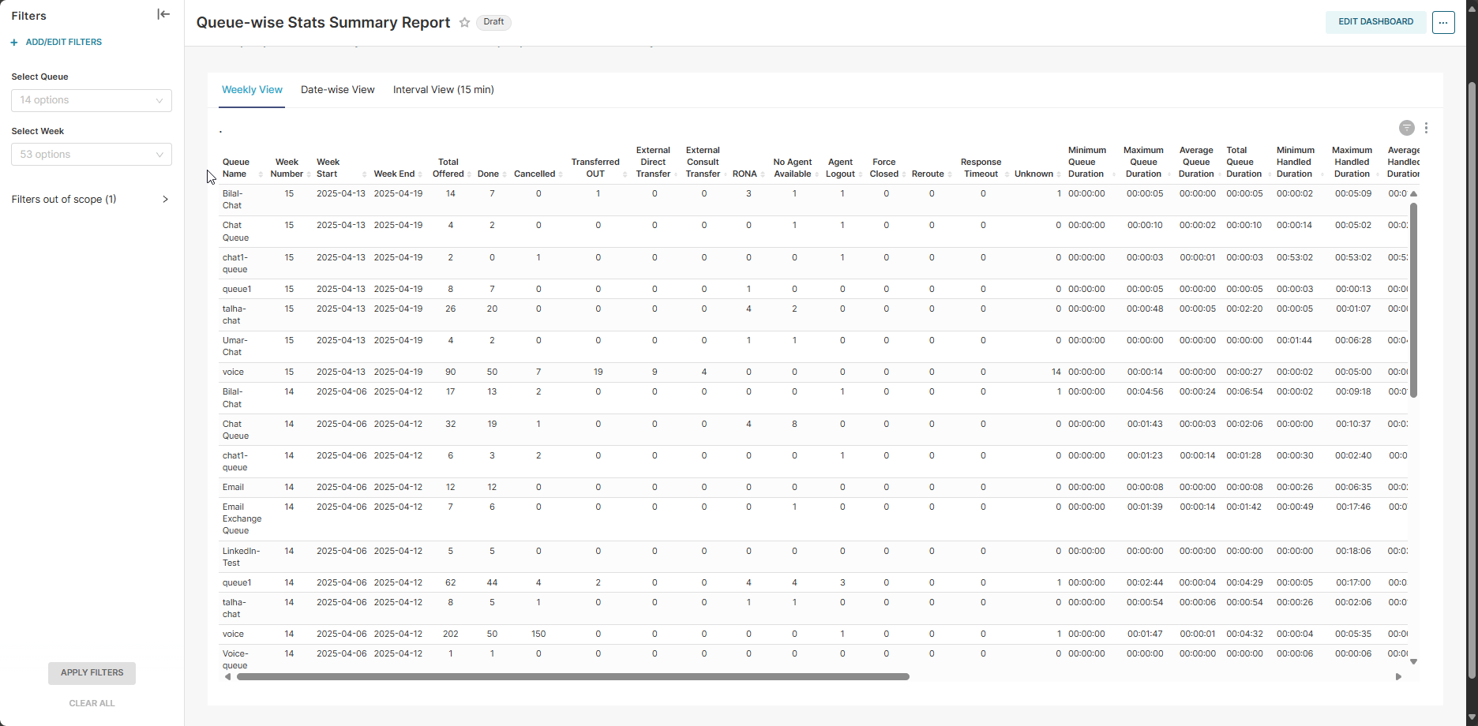Click the applied filters indicator on the chart
This screenshot has height=726, width=1478.
[1406, 128]
